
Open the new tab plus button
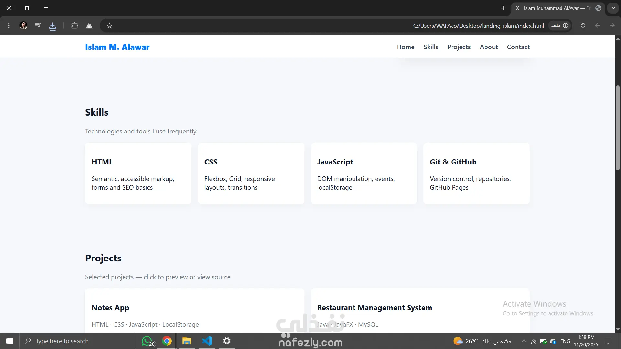pyautogui.click(x=503, y=8)
